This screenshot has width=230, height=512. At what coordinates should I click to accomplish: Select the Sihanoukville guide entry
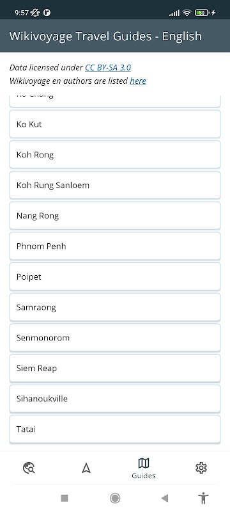tap(115, 399)
